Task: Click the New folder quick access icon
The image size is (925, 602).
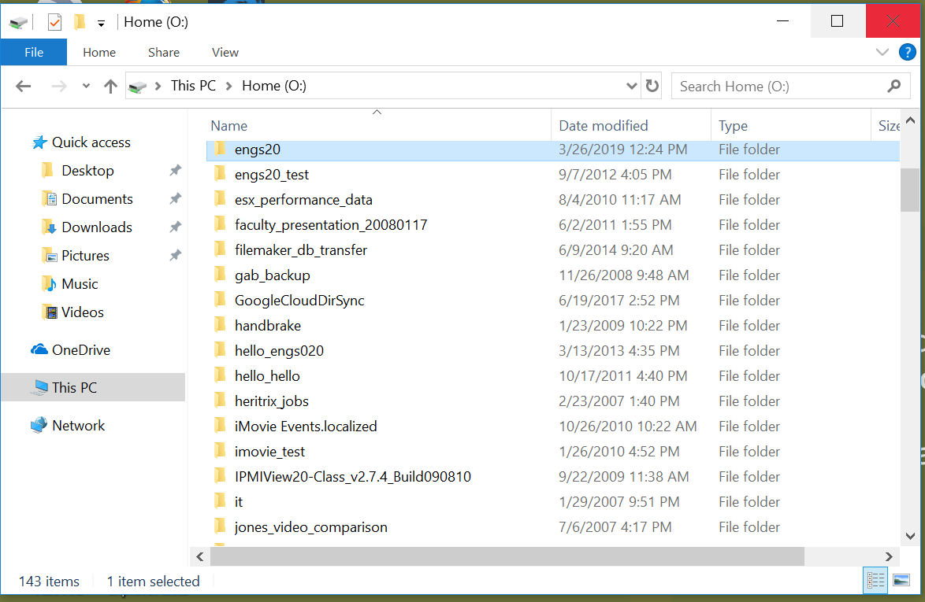Action: (80, 22)
